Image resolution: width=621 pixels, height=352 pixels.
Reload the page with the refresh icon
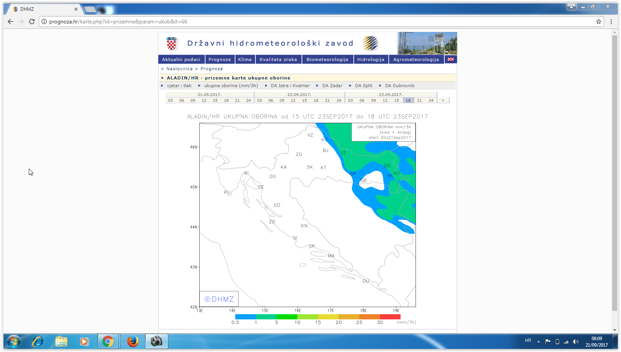(x=32, y=21)
